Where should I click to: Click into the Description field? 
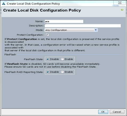tap(83, 26)
